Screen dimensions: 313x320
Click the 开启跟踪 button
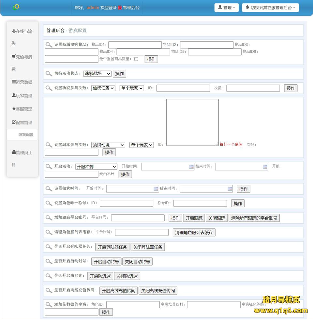[x=194, y=218]
